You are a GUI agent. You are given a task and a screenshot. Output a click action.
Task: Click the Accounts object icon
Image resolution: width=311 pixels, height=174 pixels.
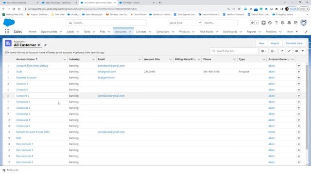(8, 43)
